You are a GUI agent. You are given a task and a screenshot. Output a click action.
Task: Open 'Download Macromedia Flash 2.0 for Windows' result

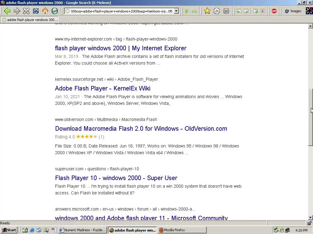(141, 129)
